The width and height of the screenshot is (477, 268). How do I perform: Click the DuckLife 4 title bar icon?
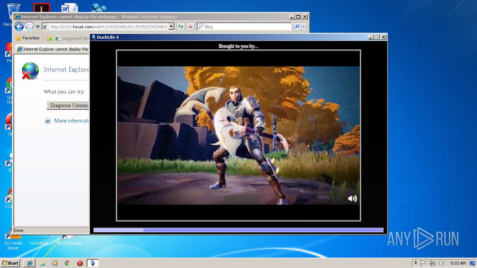94,37
